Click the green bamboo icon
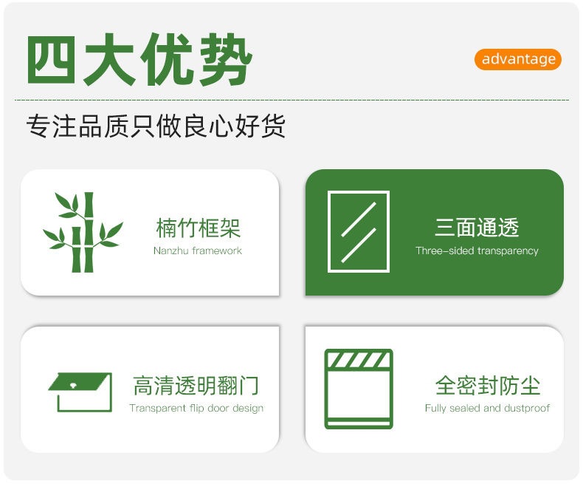Screen dimensions: 583x484 [x=83, y=232]
